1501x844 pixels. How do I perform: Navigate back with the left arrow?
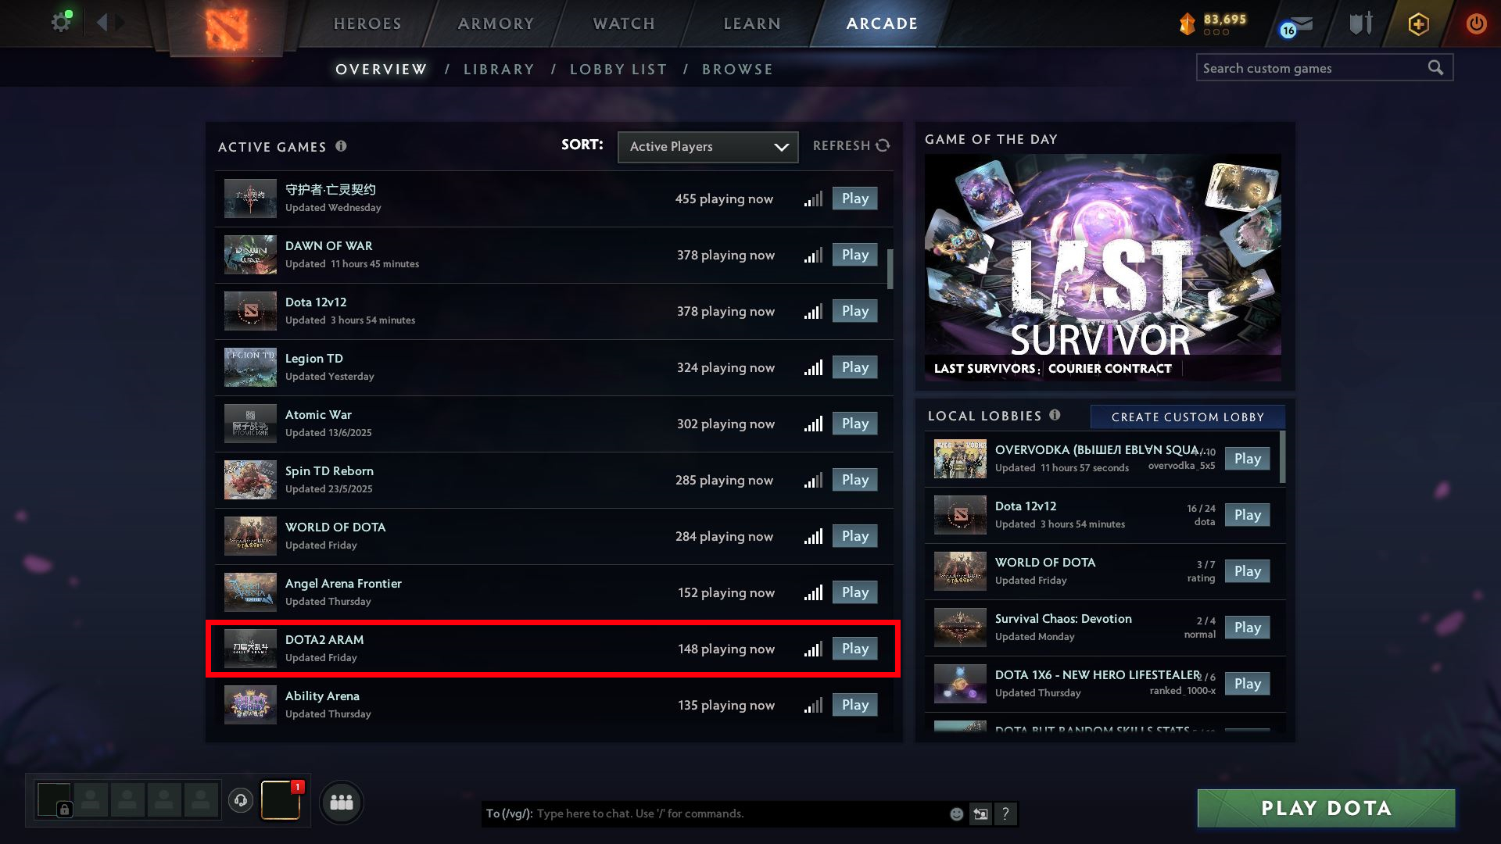(101, 23)
